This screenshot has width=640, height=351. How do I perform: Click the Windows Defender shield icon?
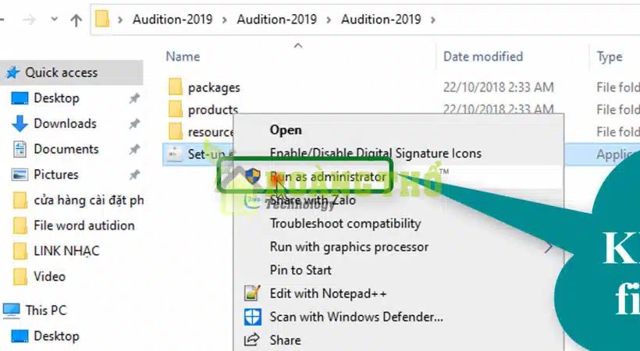(x=252, y=317)
